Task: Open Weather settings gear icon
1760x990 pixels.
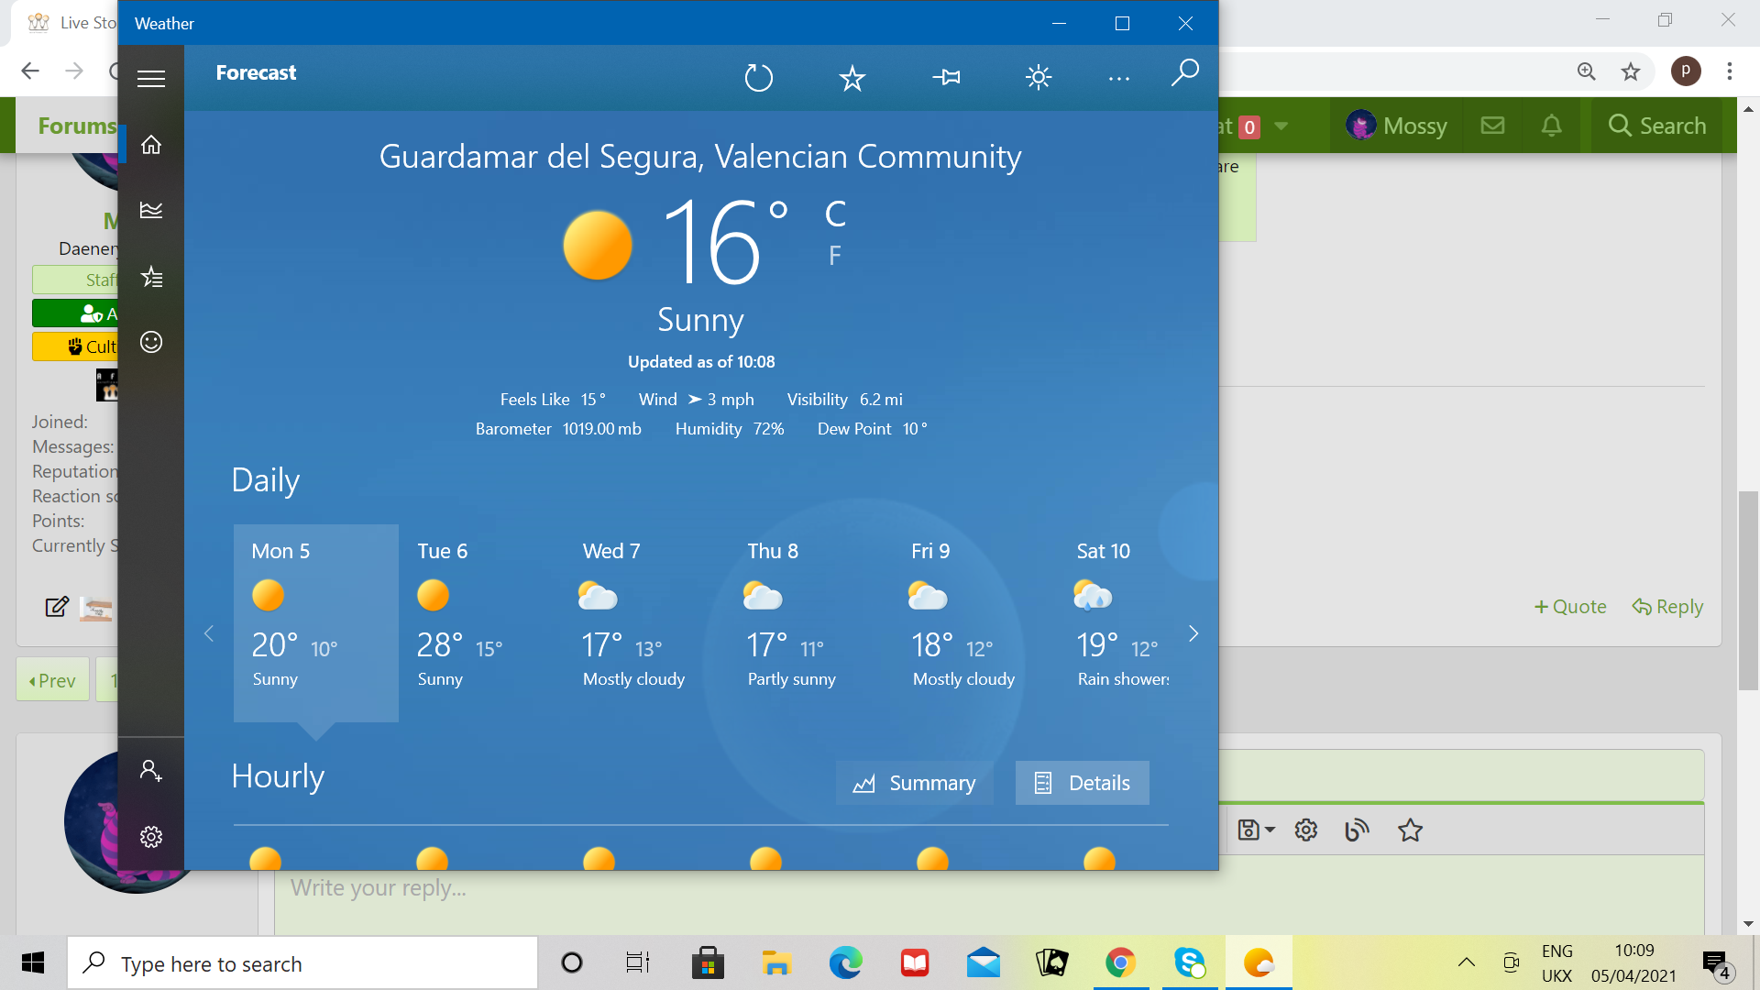Action: [151, 837]
